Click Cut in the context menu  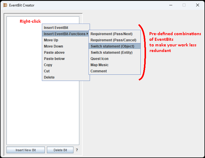(47, 71)
